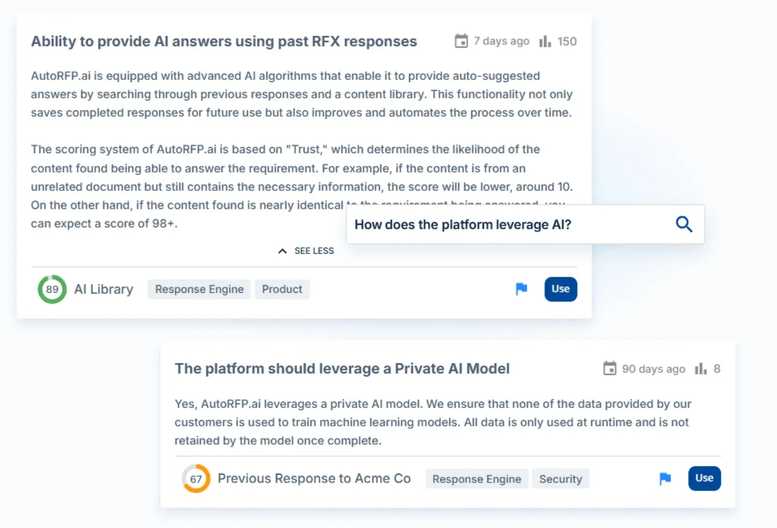
Task: Collapse the answer with SEE LESS
Action: click(306, 251)
